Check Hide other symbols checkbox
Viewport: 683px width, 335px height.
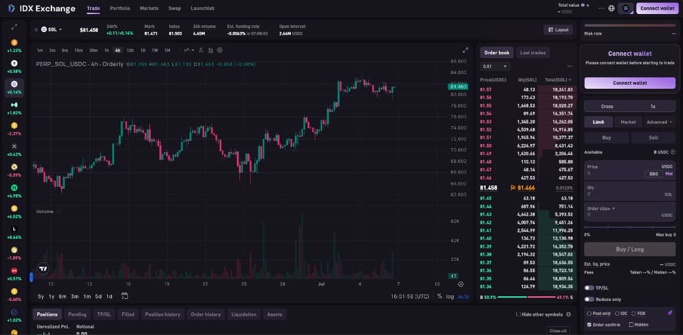click(518, 314)
